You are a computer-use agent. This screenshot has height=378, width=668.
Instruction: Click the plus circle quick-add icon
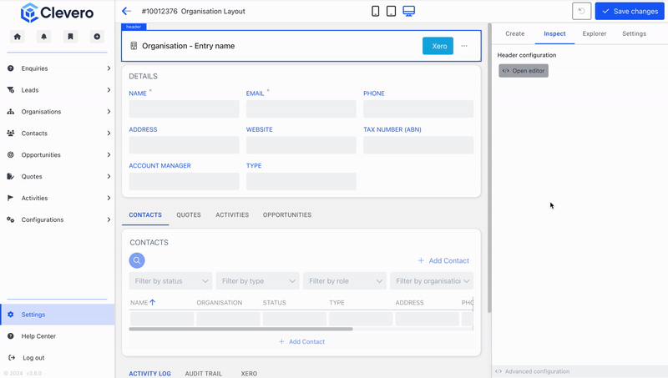point(97,37)
